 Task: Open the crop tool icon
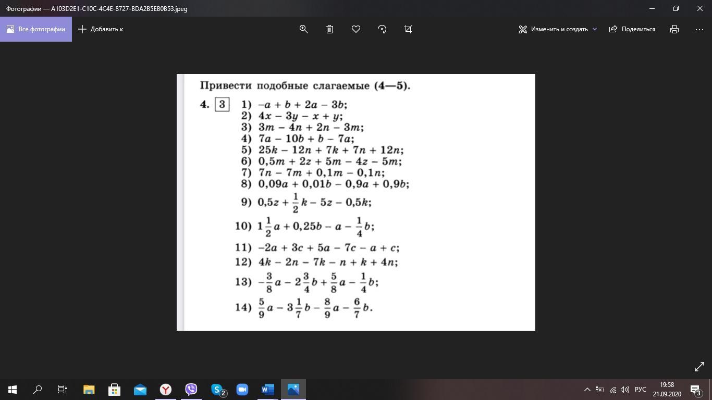408,29
